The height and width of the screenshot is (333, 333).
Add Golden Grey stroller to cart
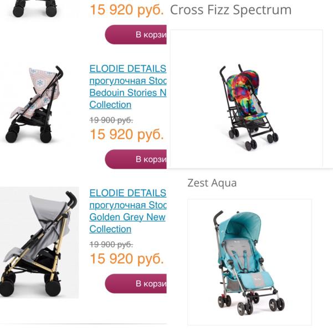tap(136, 284)
